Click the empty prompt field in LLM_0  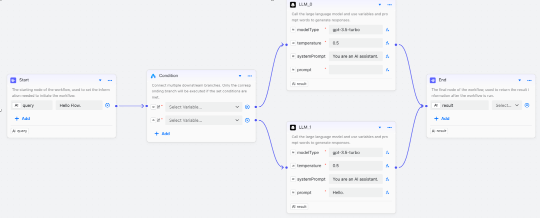(x=355, y=70)
